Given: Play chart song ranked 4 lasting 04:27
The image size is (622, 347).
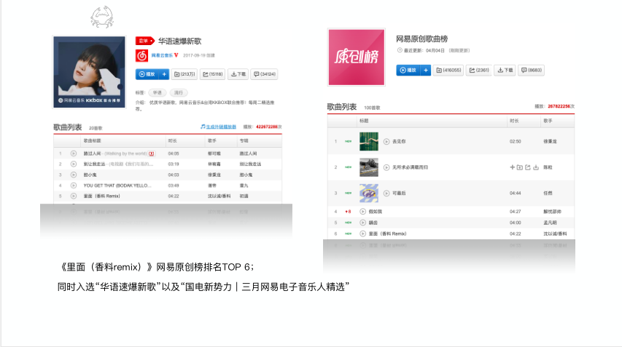Looking at the screenshot, I should tap(362, 211).
